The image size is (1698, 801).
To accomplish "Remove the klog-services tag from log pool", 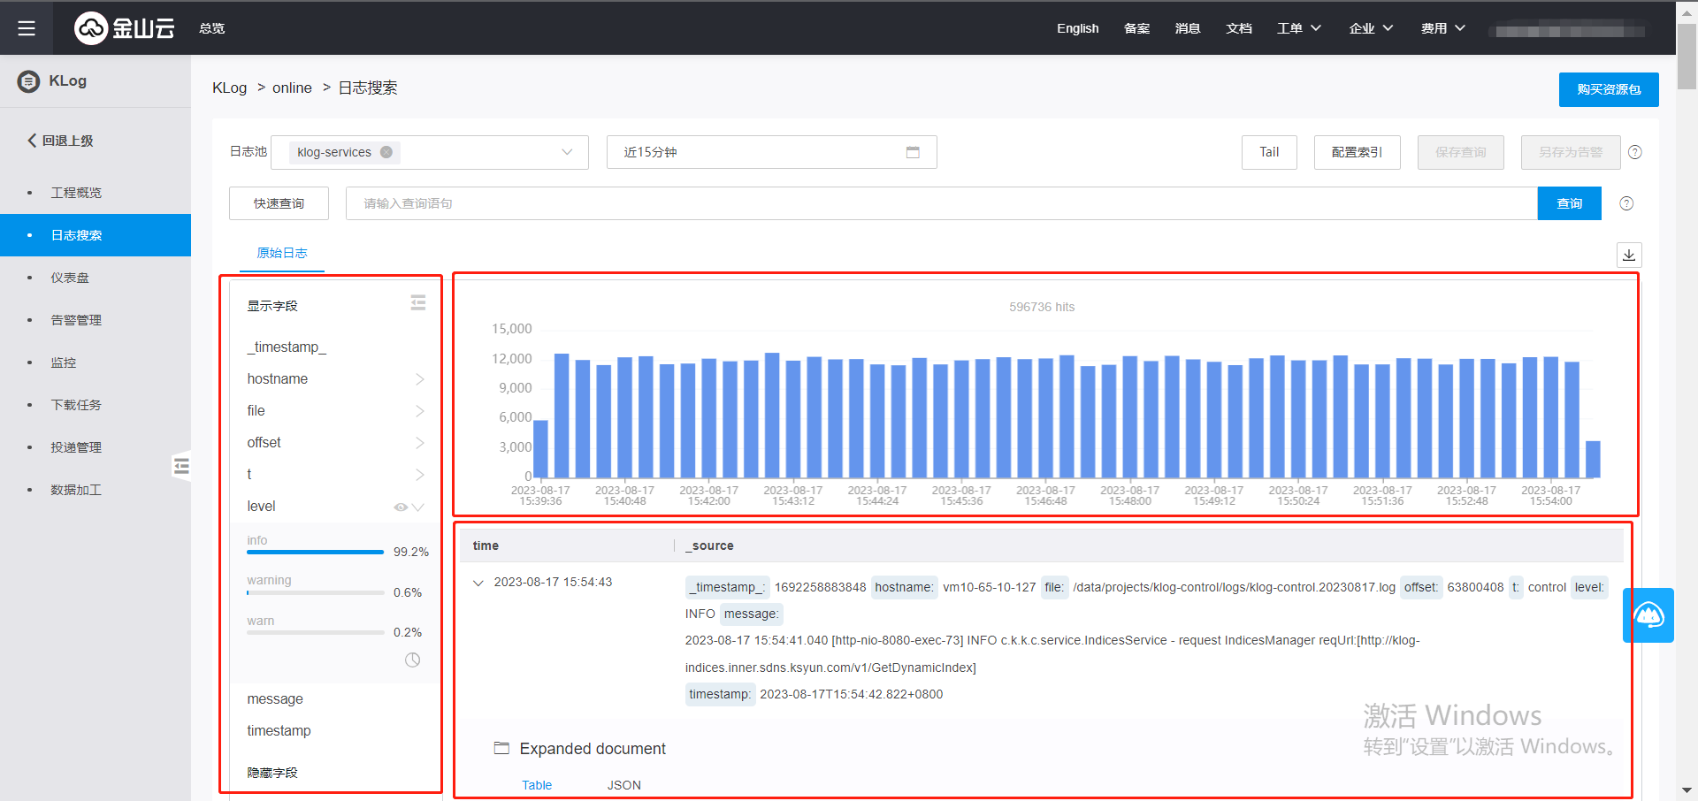I will click(386, 152).
